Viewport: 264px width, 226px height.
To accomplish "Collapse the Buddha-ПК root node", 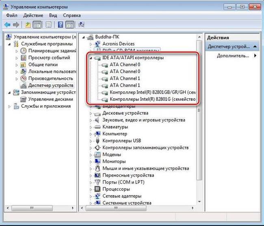I will 83,37.
